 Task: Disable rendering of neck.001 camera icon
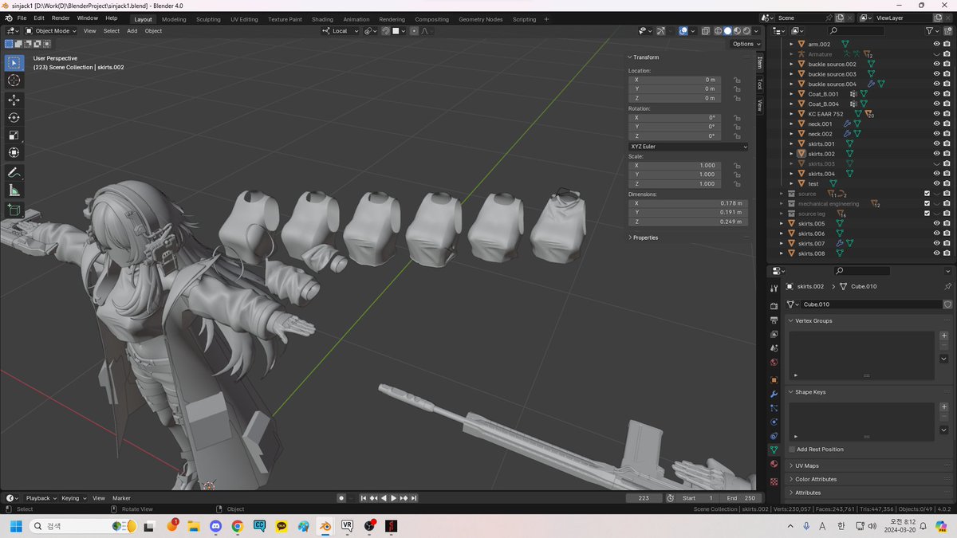point(947,124)
